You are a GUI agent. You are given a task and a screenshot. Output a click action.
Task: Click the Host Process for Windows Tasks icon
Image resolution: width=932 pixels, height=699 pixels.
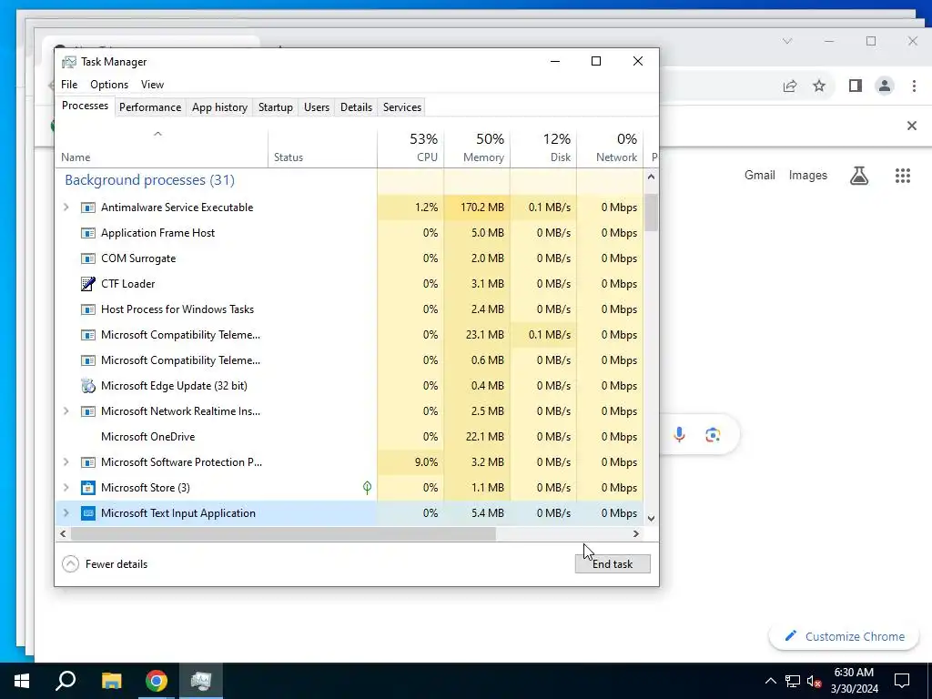[x=88, y=309]
